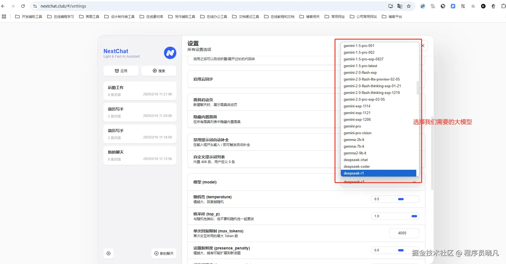Bookmark this page with the star icon
The width and height of the screenshot is (506, 264).
click(409, 6)
